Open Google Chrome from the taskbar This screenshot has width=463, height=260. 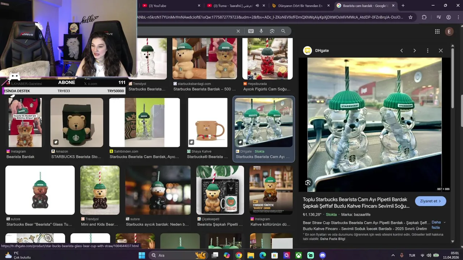(x=239, y=255)
